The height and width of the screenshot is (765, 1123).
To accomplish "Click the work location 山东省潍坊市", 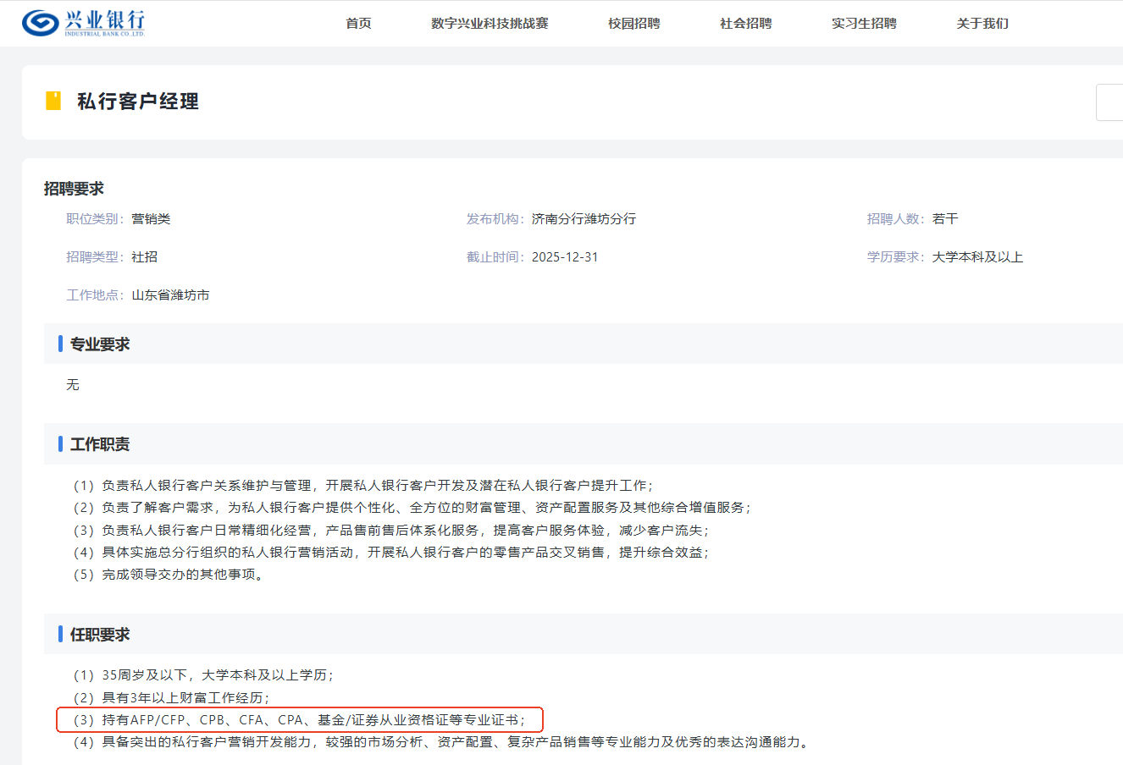I will pyautogui.click(x=170, y=295).
